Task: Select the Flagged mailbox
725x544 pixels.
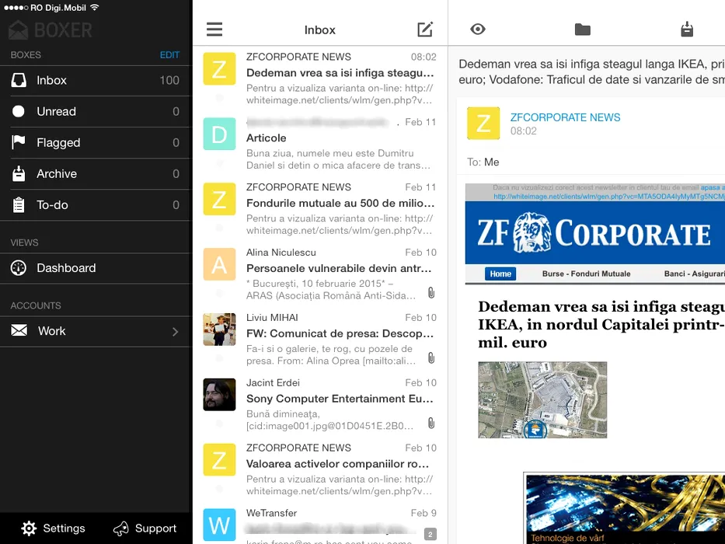Action: 58,143
